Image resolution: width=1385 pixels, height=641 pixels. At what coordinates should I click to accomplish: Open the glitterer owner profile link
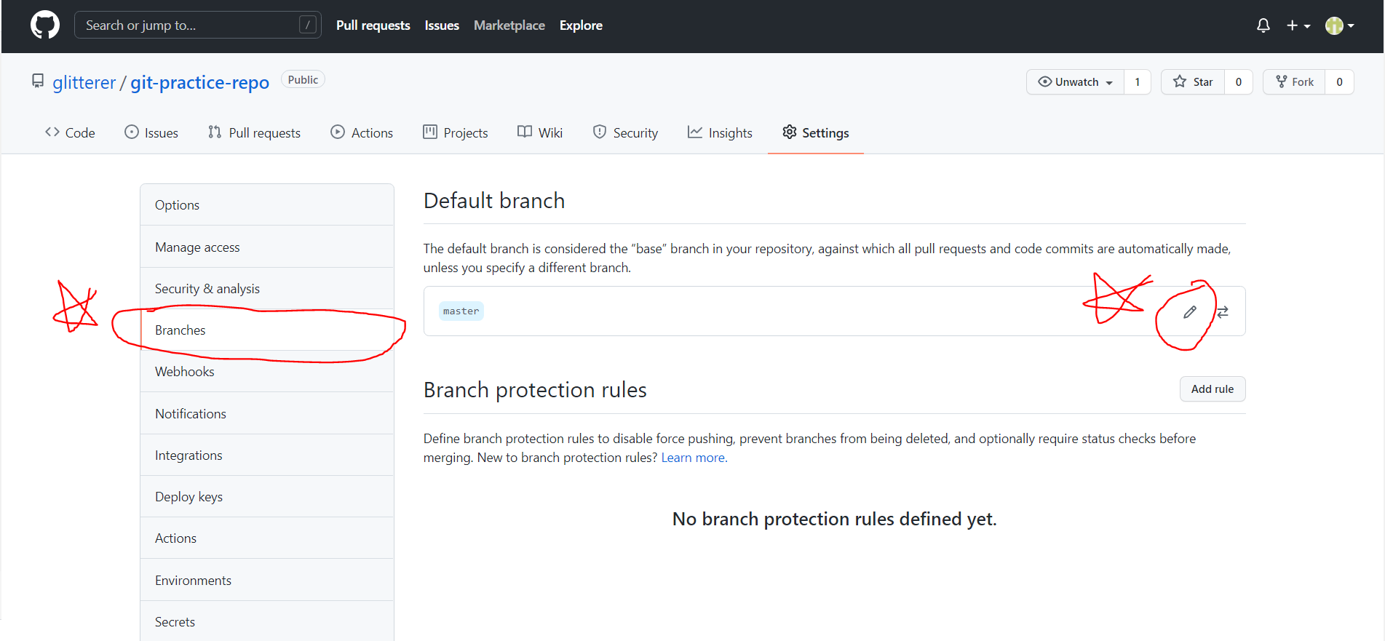[84, 82]
